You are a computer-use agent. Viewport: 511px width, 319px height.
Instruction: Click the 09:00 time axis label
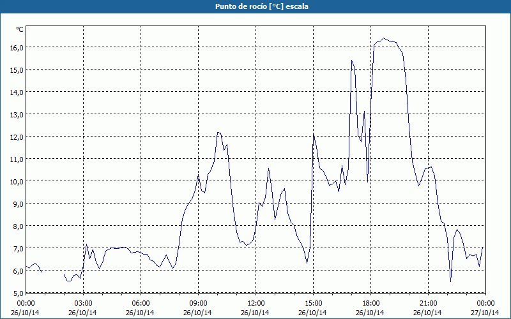[x=198, y=303]
